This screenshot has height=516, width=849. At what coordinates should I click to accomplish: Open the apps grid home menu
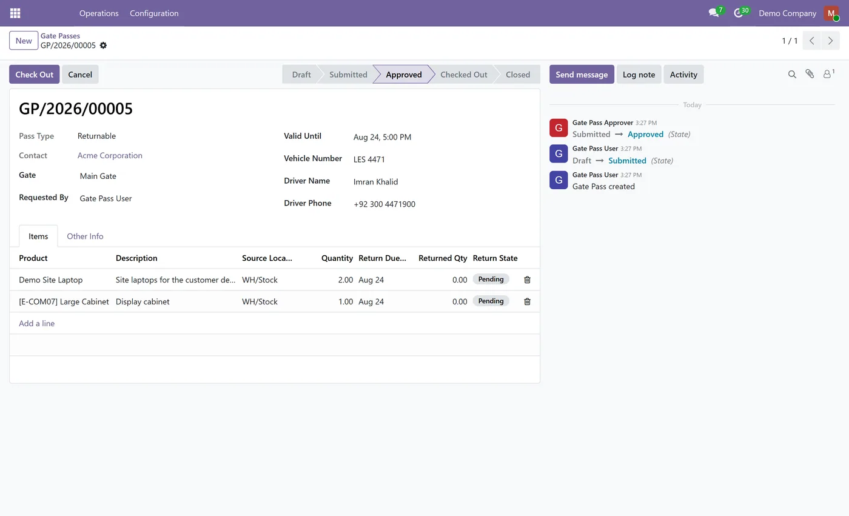tap(15, 13)
